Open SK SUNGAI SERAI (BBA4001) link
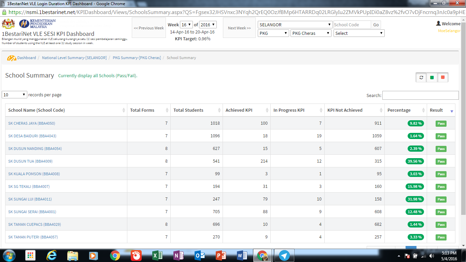The image size is (466, 262). pyautogui.click(x=32, y=212)
